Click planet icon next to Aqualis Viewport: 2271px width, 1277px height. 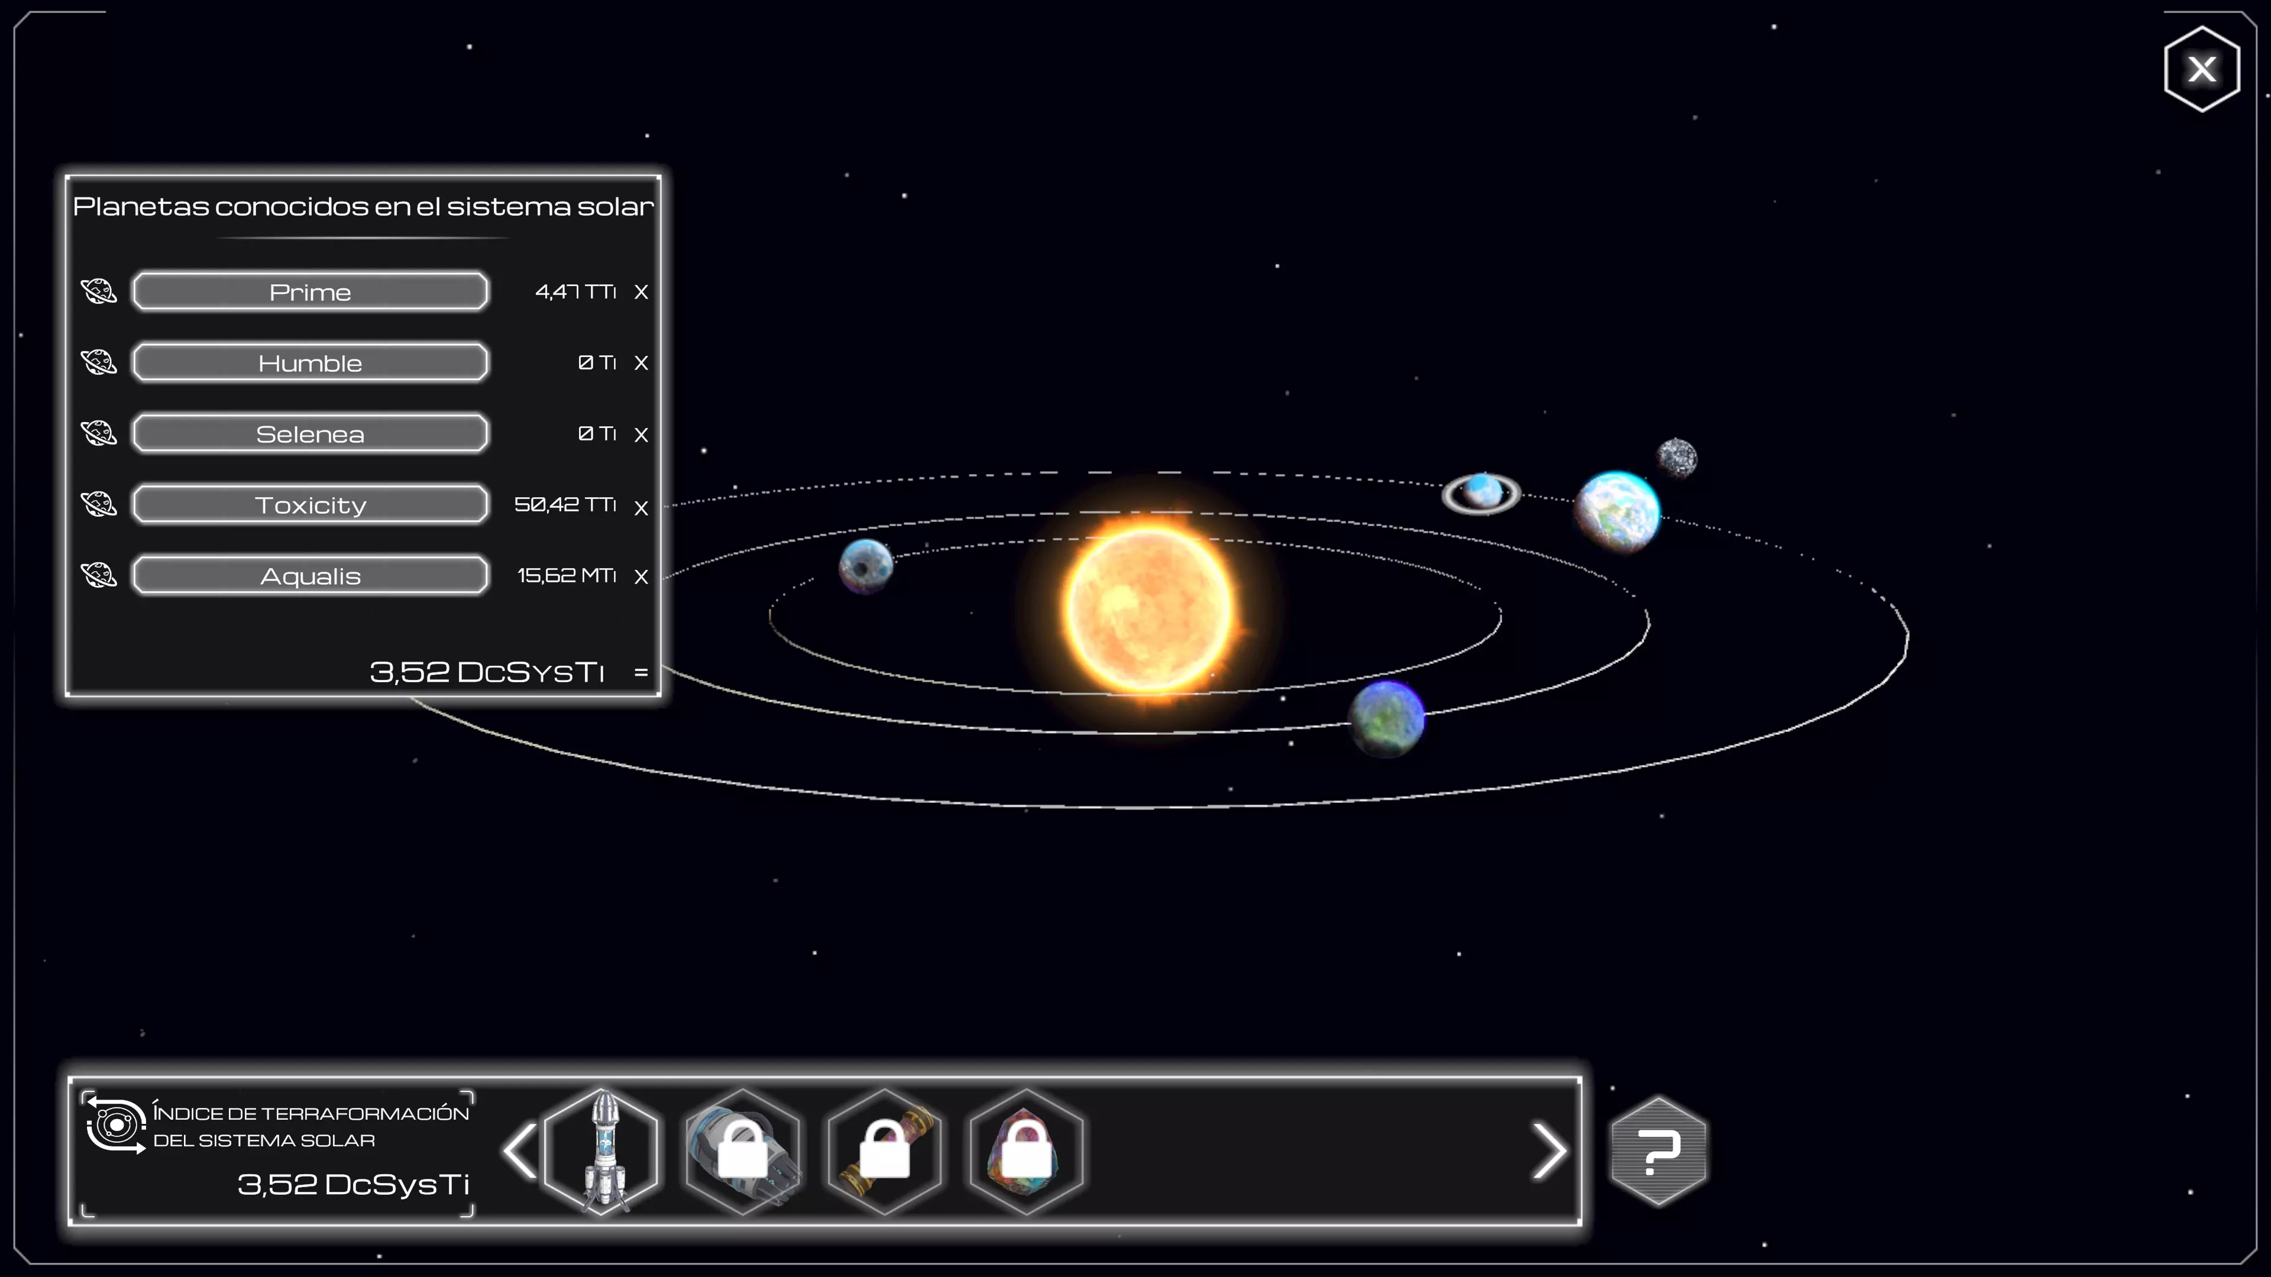(99, 575)
